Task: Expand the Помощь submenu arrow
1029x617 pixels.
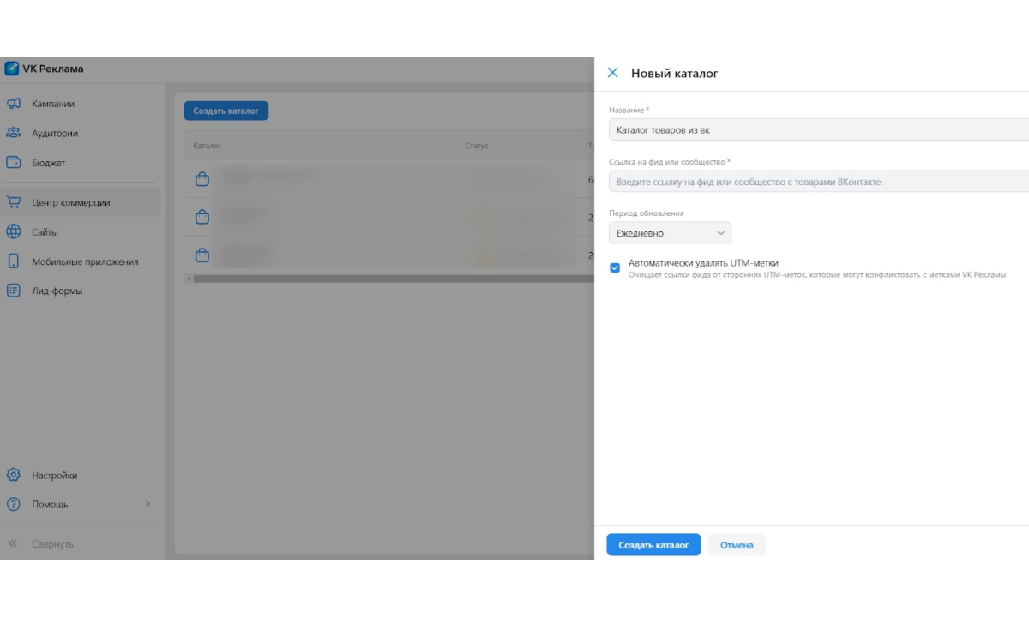Action: (x=147, y=504)
